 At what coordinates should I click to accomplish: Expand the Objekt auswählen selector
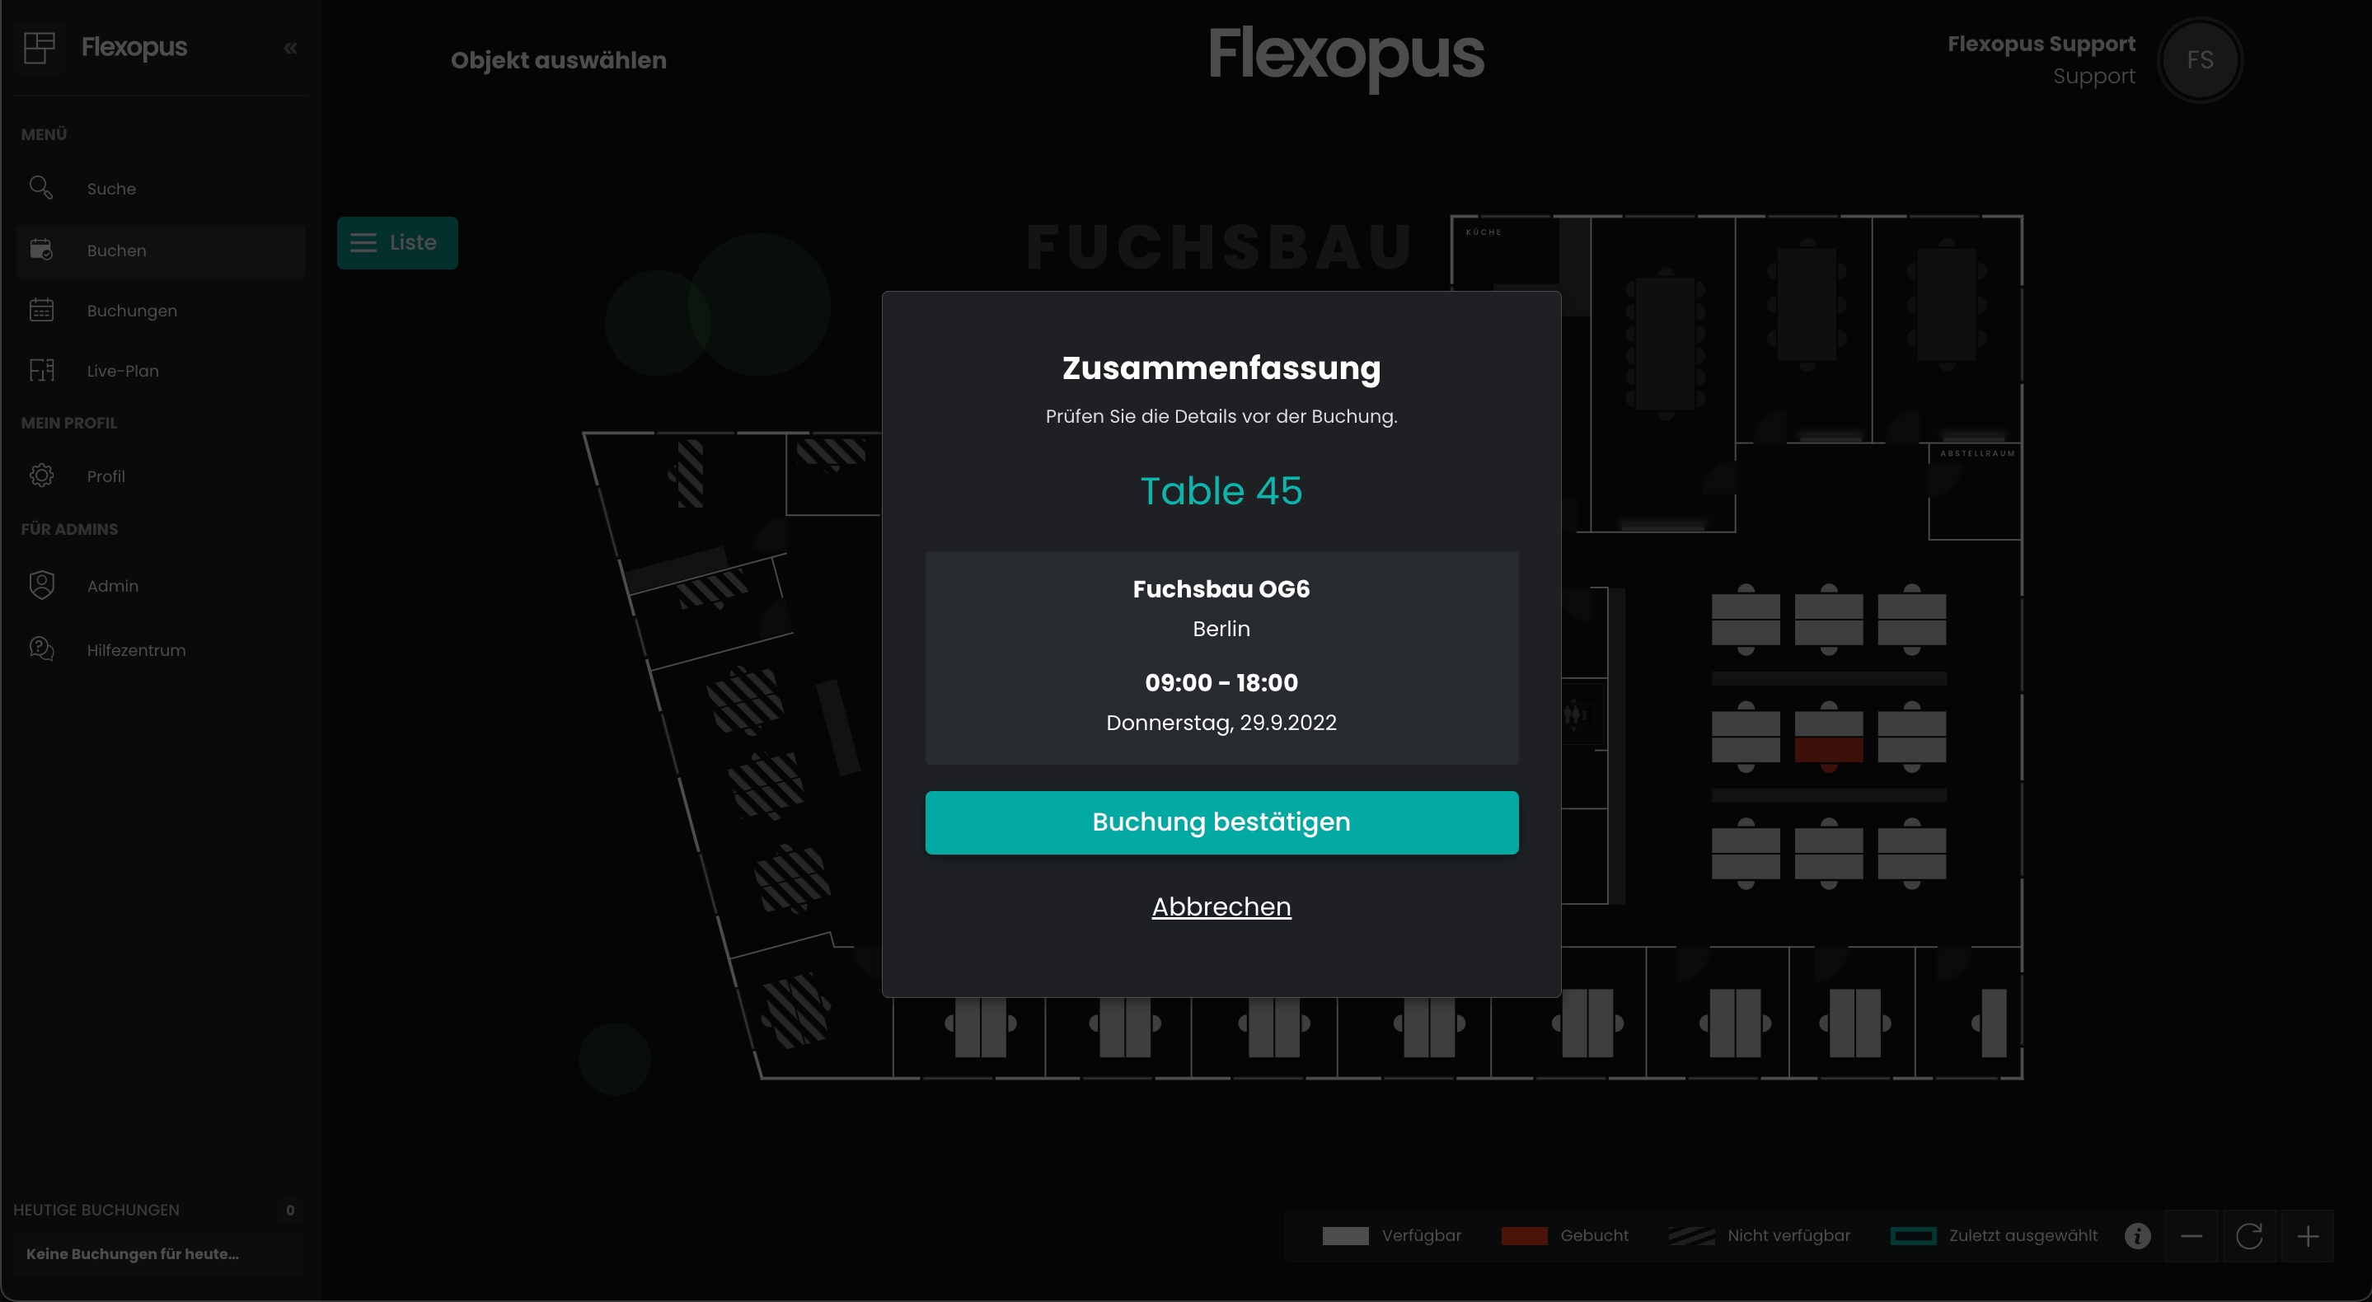[558, 59]
